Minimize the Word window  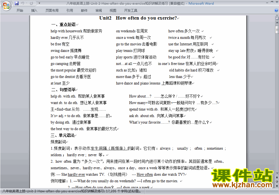(267, 3)
